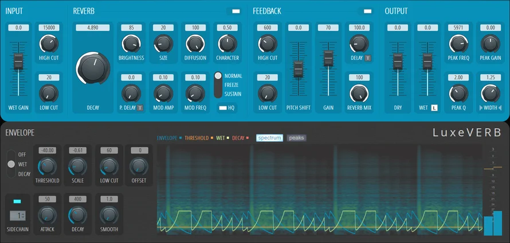Click the left arrow beside Width

(480, 107)
